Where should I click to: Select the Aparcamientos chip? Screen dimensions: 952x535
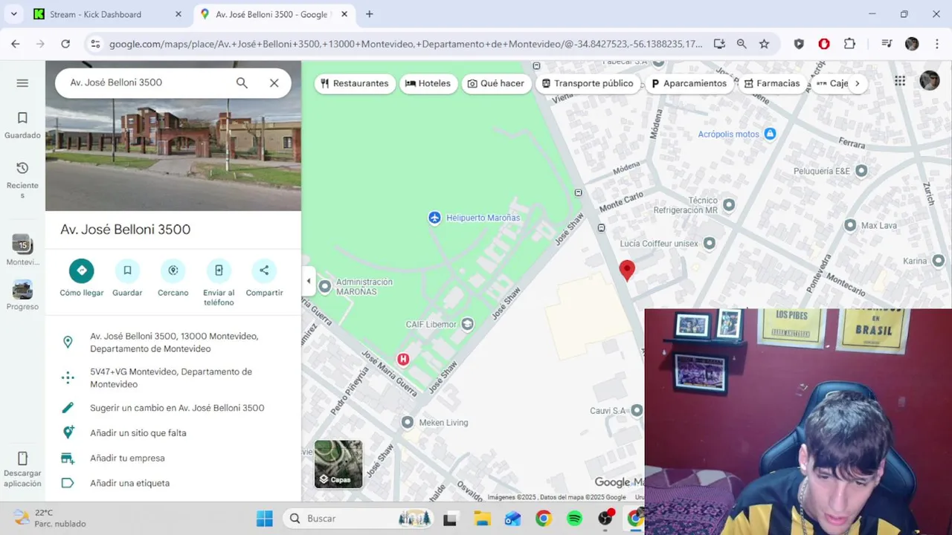pos(689,83)
